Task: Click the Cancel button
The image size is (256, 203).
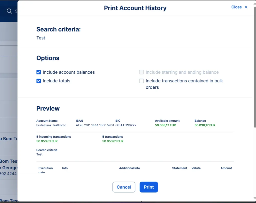Action: click(x=124, y=187)
